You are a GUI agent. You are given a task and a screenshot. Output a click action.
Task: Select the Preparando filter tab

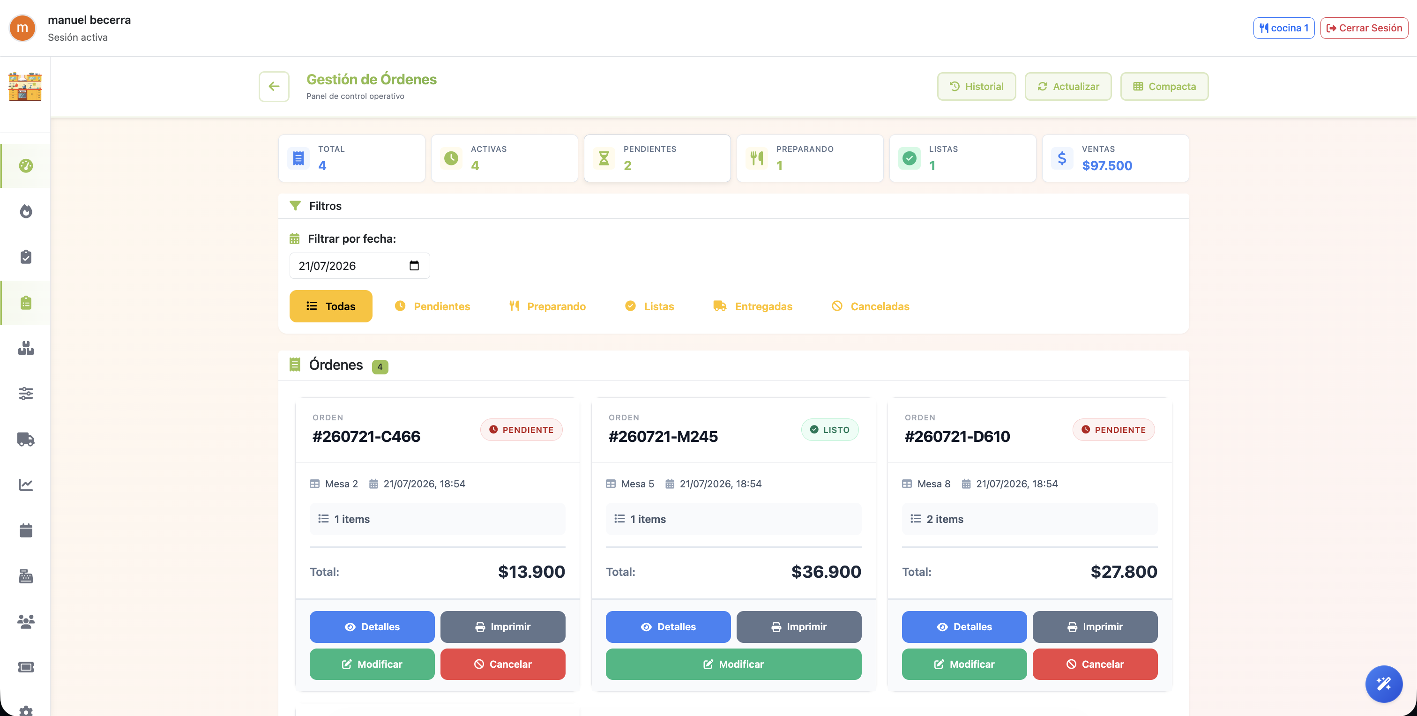coord(547,306)
